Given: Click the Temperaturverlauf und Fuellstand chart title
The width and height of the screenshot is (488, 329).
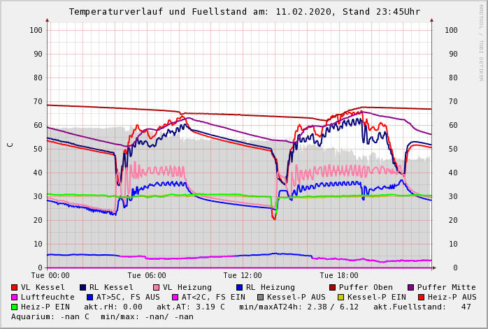Looking at the screenshot, I should pyautogui.click(x=244, y=12).
